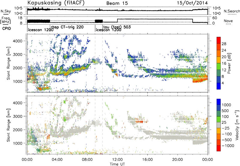Image resolution: width=240 pixels, height=166 pixels.
Task: Click the 'CPID' row label
Action: coord(7,28)
